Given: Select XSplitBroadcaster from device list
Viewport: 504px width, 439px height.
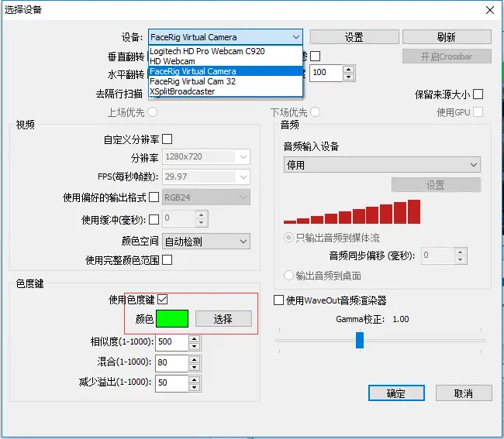Looking at the screenshot, I should (226, 91).
